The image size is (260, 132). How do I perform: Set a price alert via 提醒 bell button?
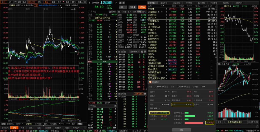[x=133, y=7]
